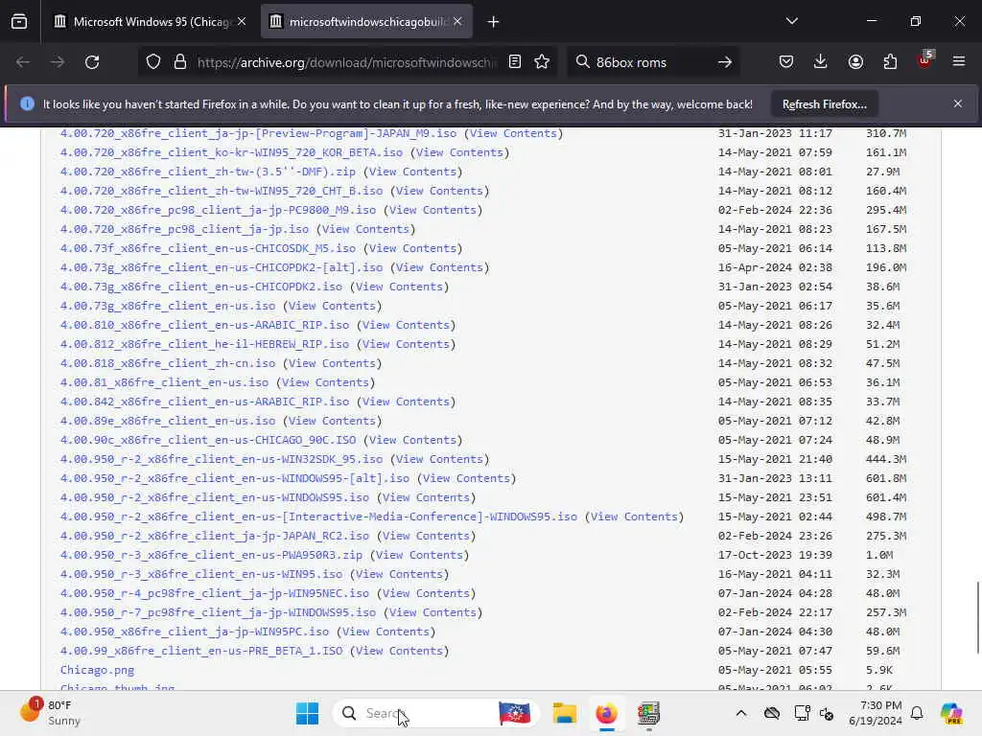
Task: Open the Chicago.png file link
Action: point(97,670)
